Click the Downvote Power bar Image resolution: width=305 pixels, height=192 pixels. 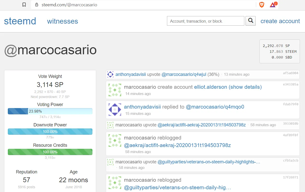tap(50, 132)
